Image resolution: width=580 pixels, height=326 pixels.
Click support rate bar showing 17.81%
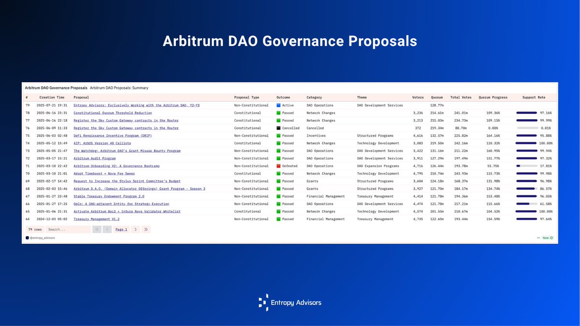[527, 166]
